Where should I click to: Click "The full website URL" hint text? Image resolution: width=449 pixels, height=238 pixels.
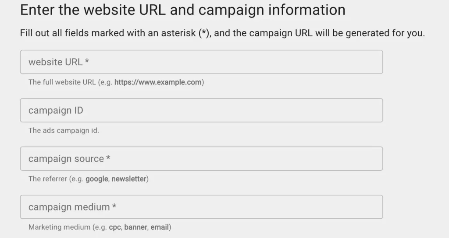tap(62, 82)
